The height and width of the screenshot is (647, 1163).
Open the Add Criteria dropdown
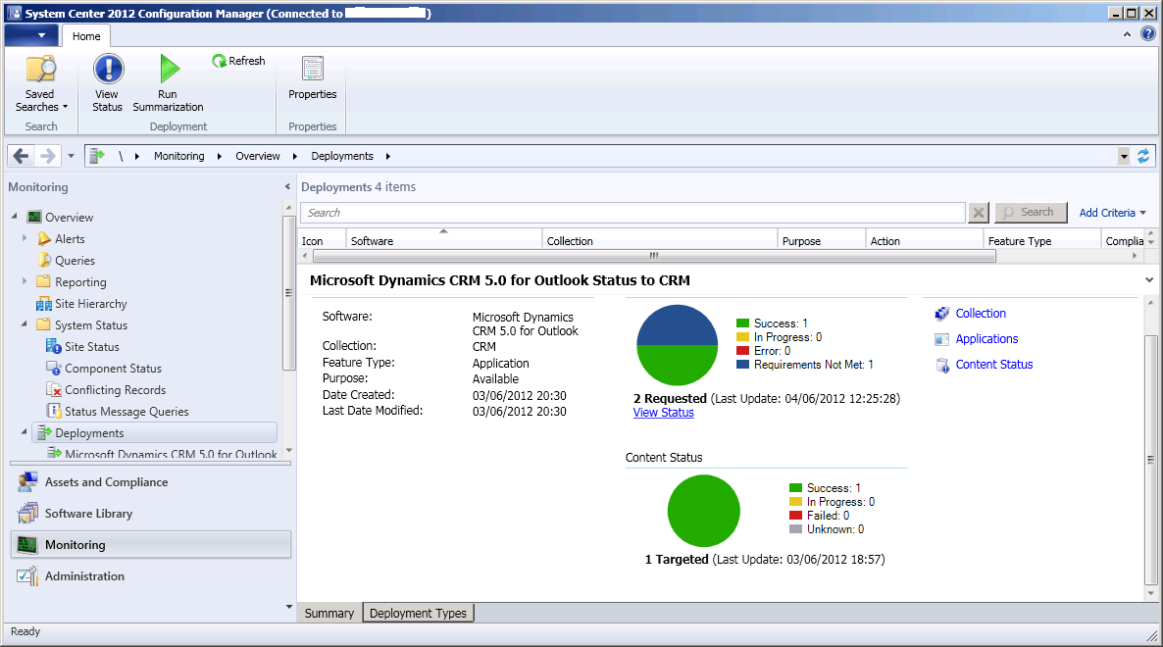(x=1107, y=212)
